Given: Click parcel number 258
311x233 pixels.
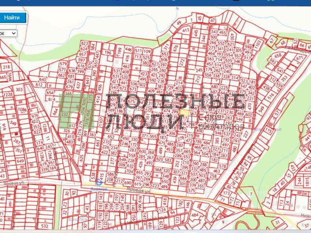Looking at the screenshot, I should (213, 176).
